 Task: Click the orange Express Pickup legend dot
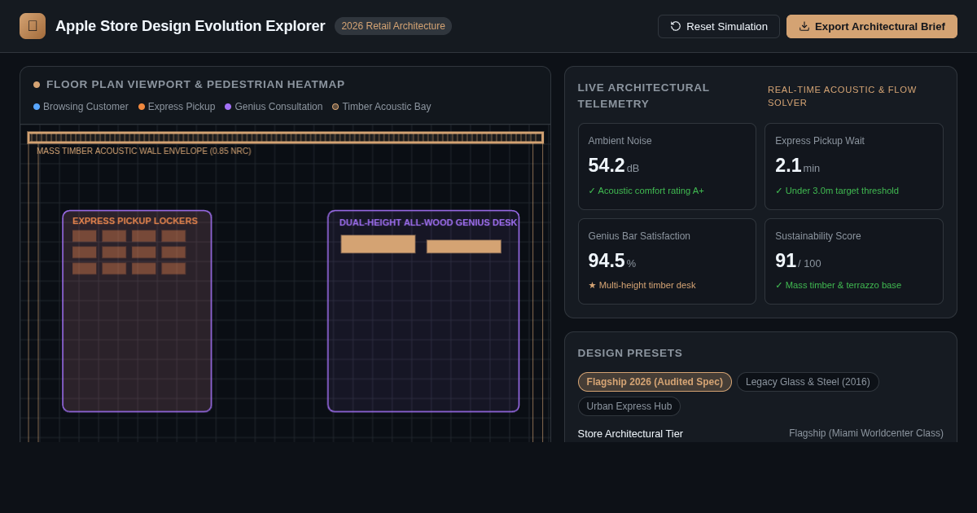pyautogui.click(x=142, y=107)
